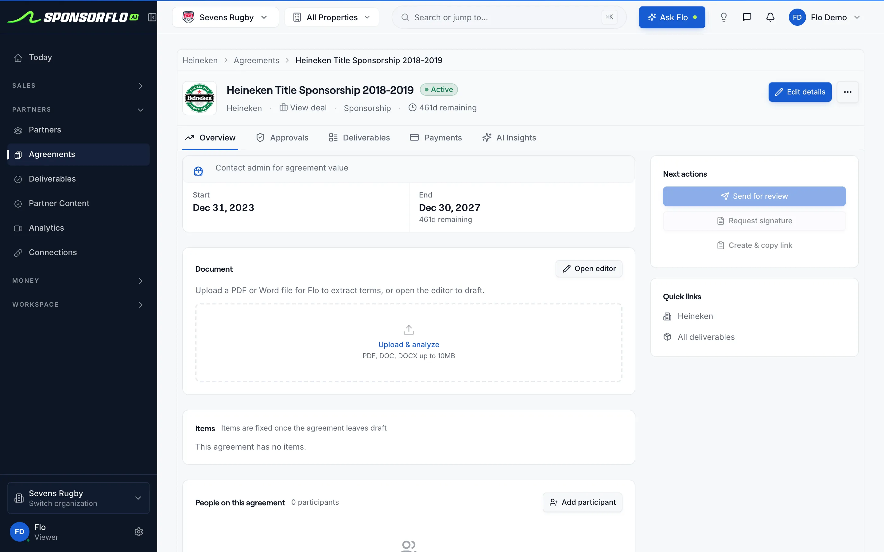This screenshot has width=884, height=552.
Task: Click Upload & analyze link
Action: tap(409, 345)
